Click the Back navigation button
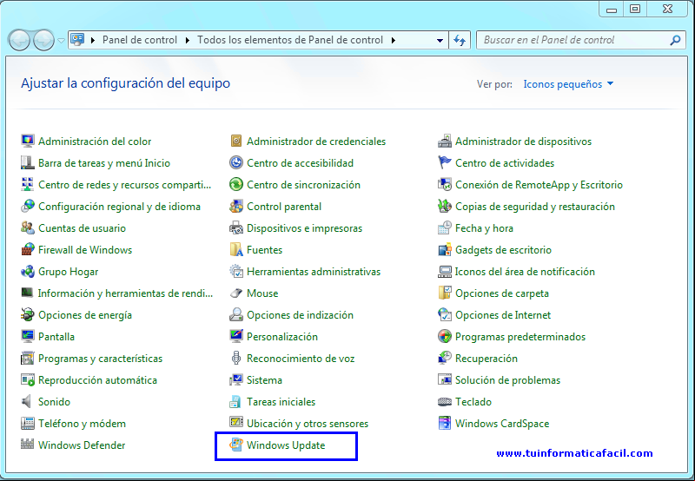 [19, 40]
